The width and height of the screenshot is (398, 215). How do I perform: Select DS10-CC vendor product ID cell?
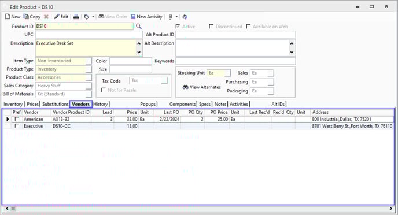click(x=71, y=126)
